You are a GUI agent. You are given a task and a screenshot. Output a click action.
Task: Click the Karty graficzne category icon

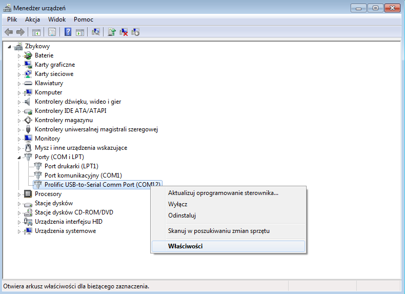pos(28,65)
